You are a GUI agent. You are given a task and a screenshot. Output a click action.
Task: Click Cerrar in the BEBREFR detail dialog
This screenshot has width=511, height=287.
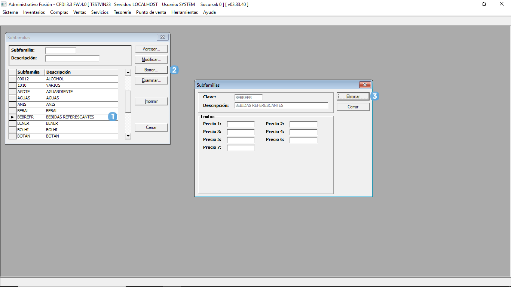click(353, 107)
